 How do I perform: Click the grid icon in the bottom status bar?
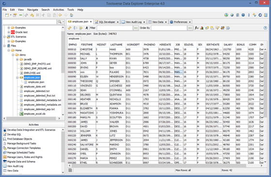click(x=70, y=170)
